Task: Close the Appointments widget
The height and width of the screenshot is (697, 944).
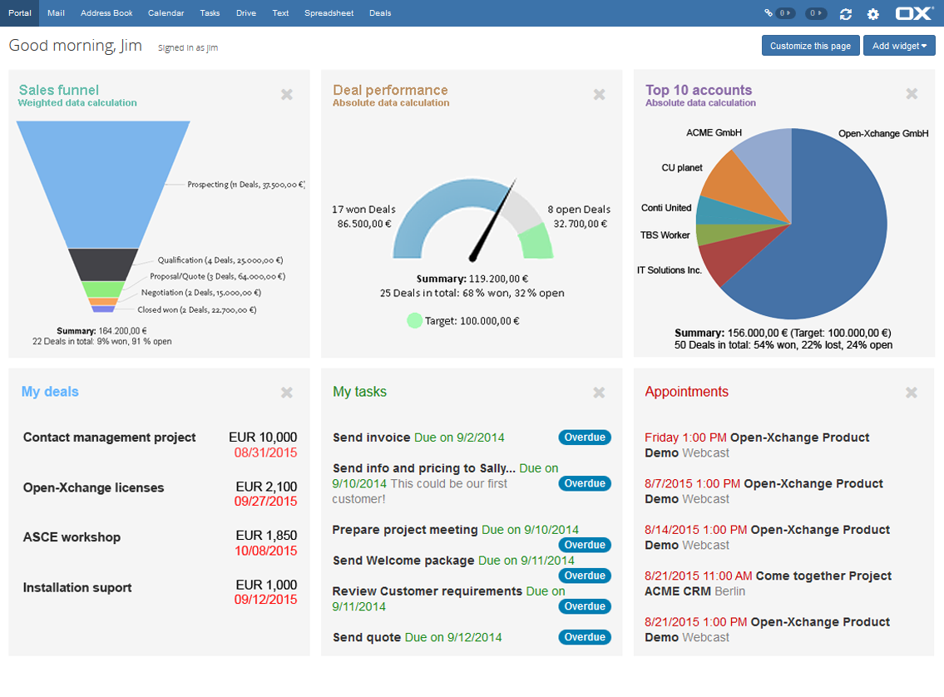Action: [912, 393]
